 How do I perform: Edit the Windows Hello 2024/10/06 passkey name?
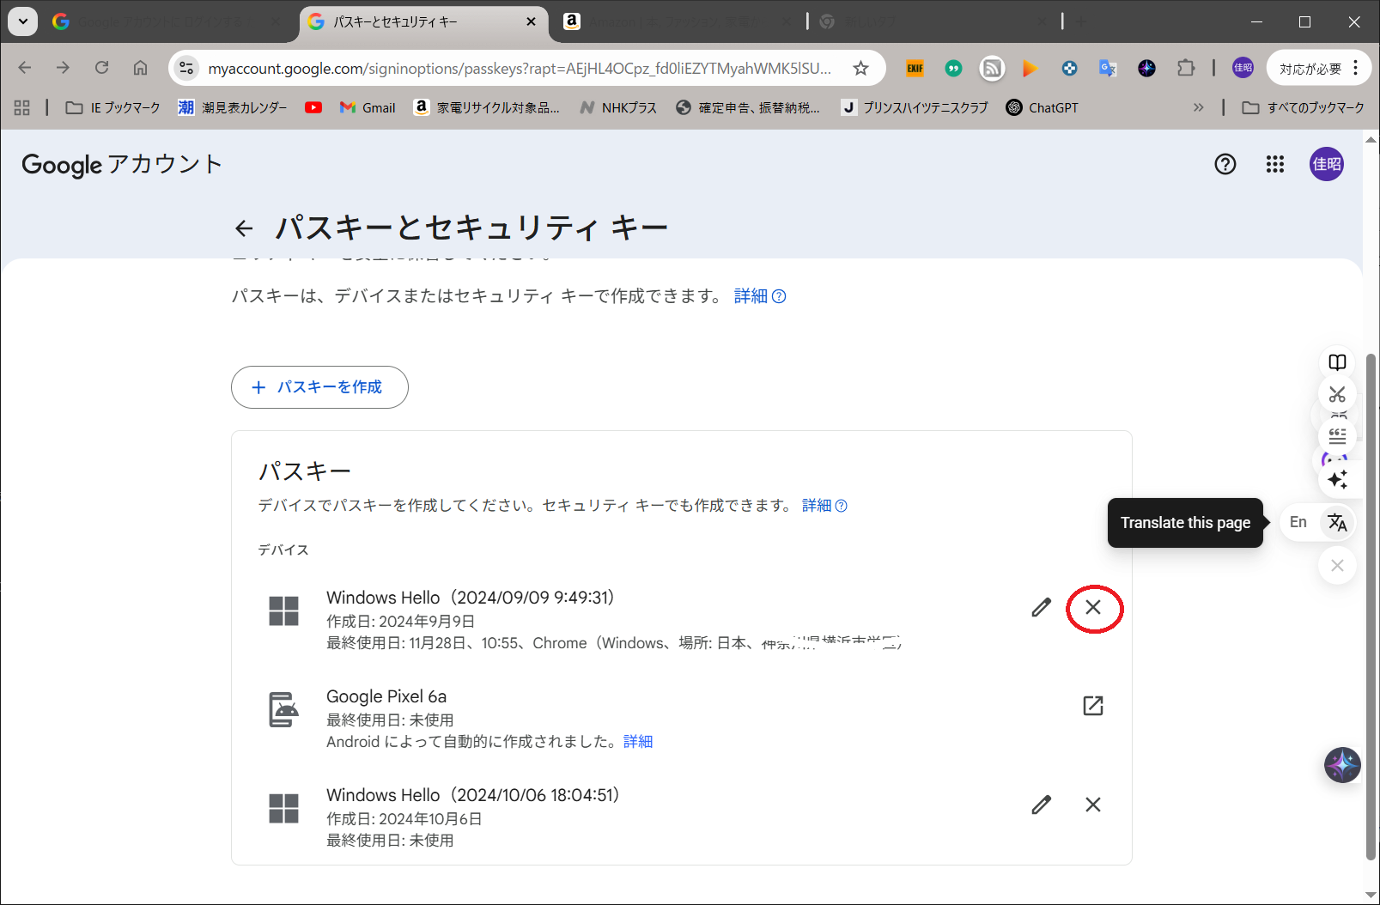1041,805
